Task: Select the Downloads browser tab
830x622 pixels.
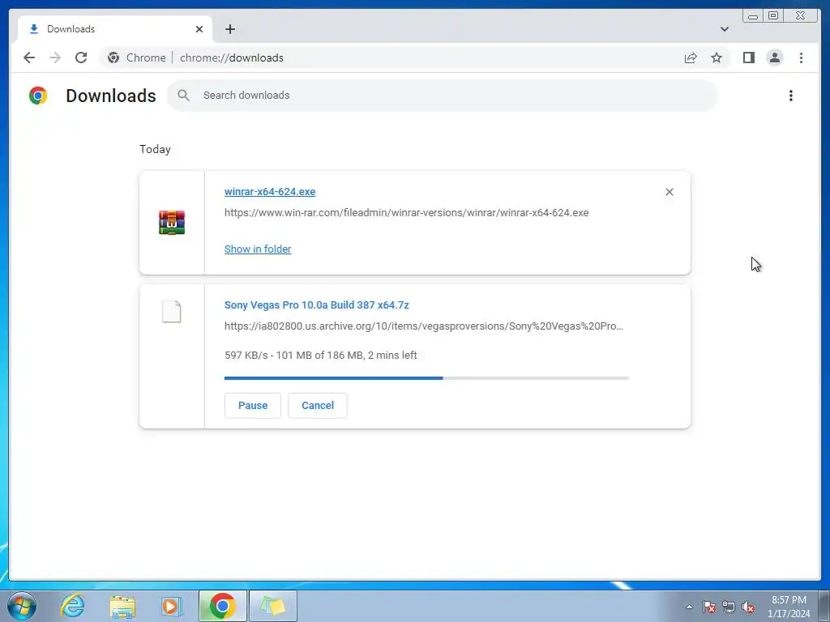Action: pos(115,29)
